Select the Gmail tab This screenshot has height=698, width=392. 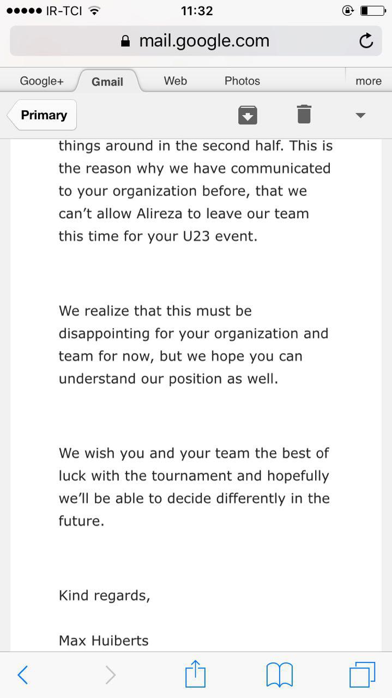point(107,82)
